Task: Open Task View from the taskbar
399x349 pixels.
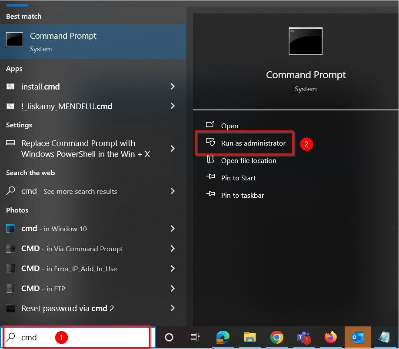Action: [x=195, y=337]
